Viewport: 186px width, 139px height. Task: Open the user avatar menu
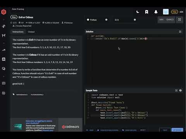[x=166, y=12]
